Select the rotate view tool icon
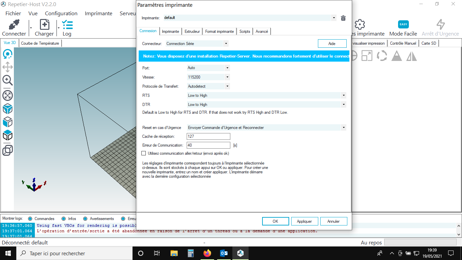The image size is (462, 260). [7, 54]
